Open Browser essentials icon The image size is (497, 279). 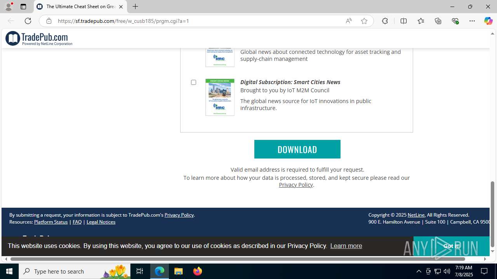click(455, 21)
